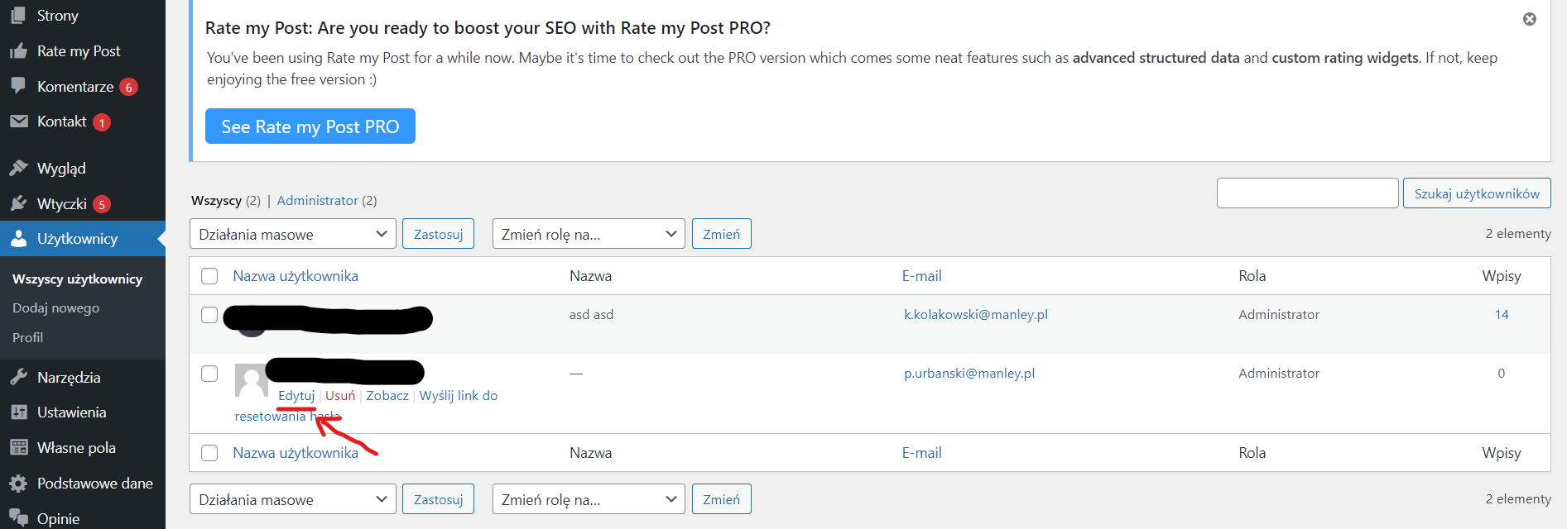The width and height of the screenshot is (1567, 529).
Task: Open Narzędzia via the wrench icon
Action: coord(18,378)
